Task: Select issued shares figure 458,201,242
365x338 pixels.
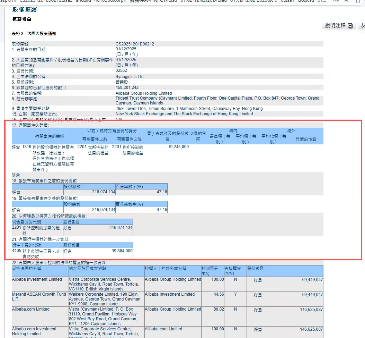Action: coord(127,87)
